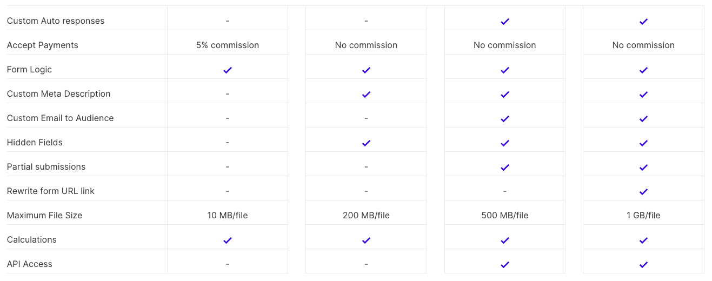The width and height of the screenshot is (712, 281).
Task: Select the "10 MB/file" maximum file size value
Action: pyautogui.click(x=228, y=215)
